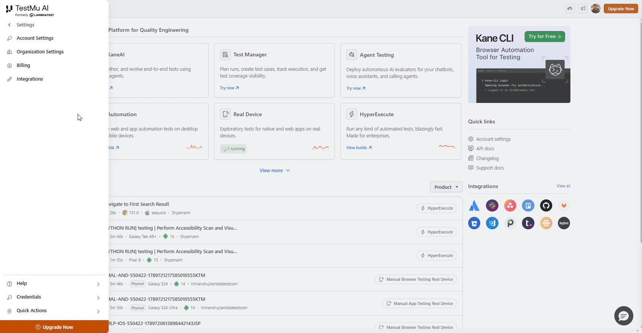Follow the View builds link under HyperExecute
642x333 pixels.
pyautogui.click(x=359, y=148)
